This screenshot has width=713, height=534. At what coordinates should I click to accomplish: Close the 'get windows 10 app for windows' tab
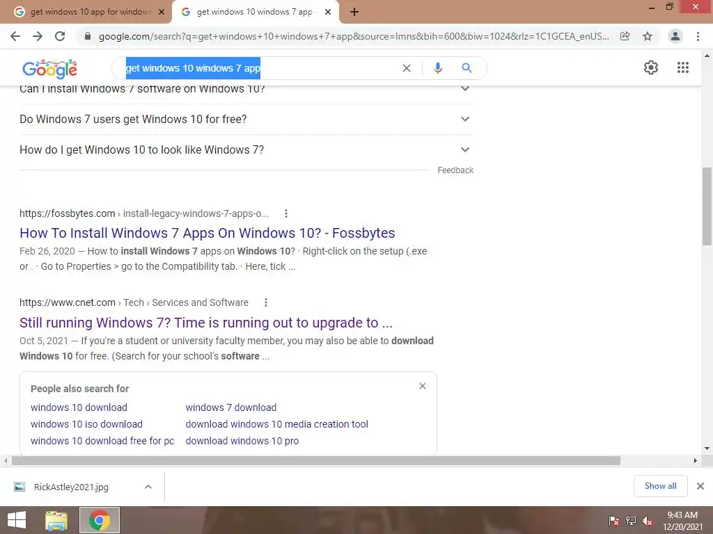tap(161, 13)
